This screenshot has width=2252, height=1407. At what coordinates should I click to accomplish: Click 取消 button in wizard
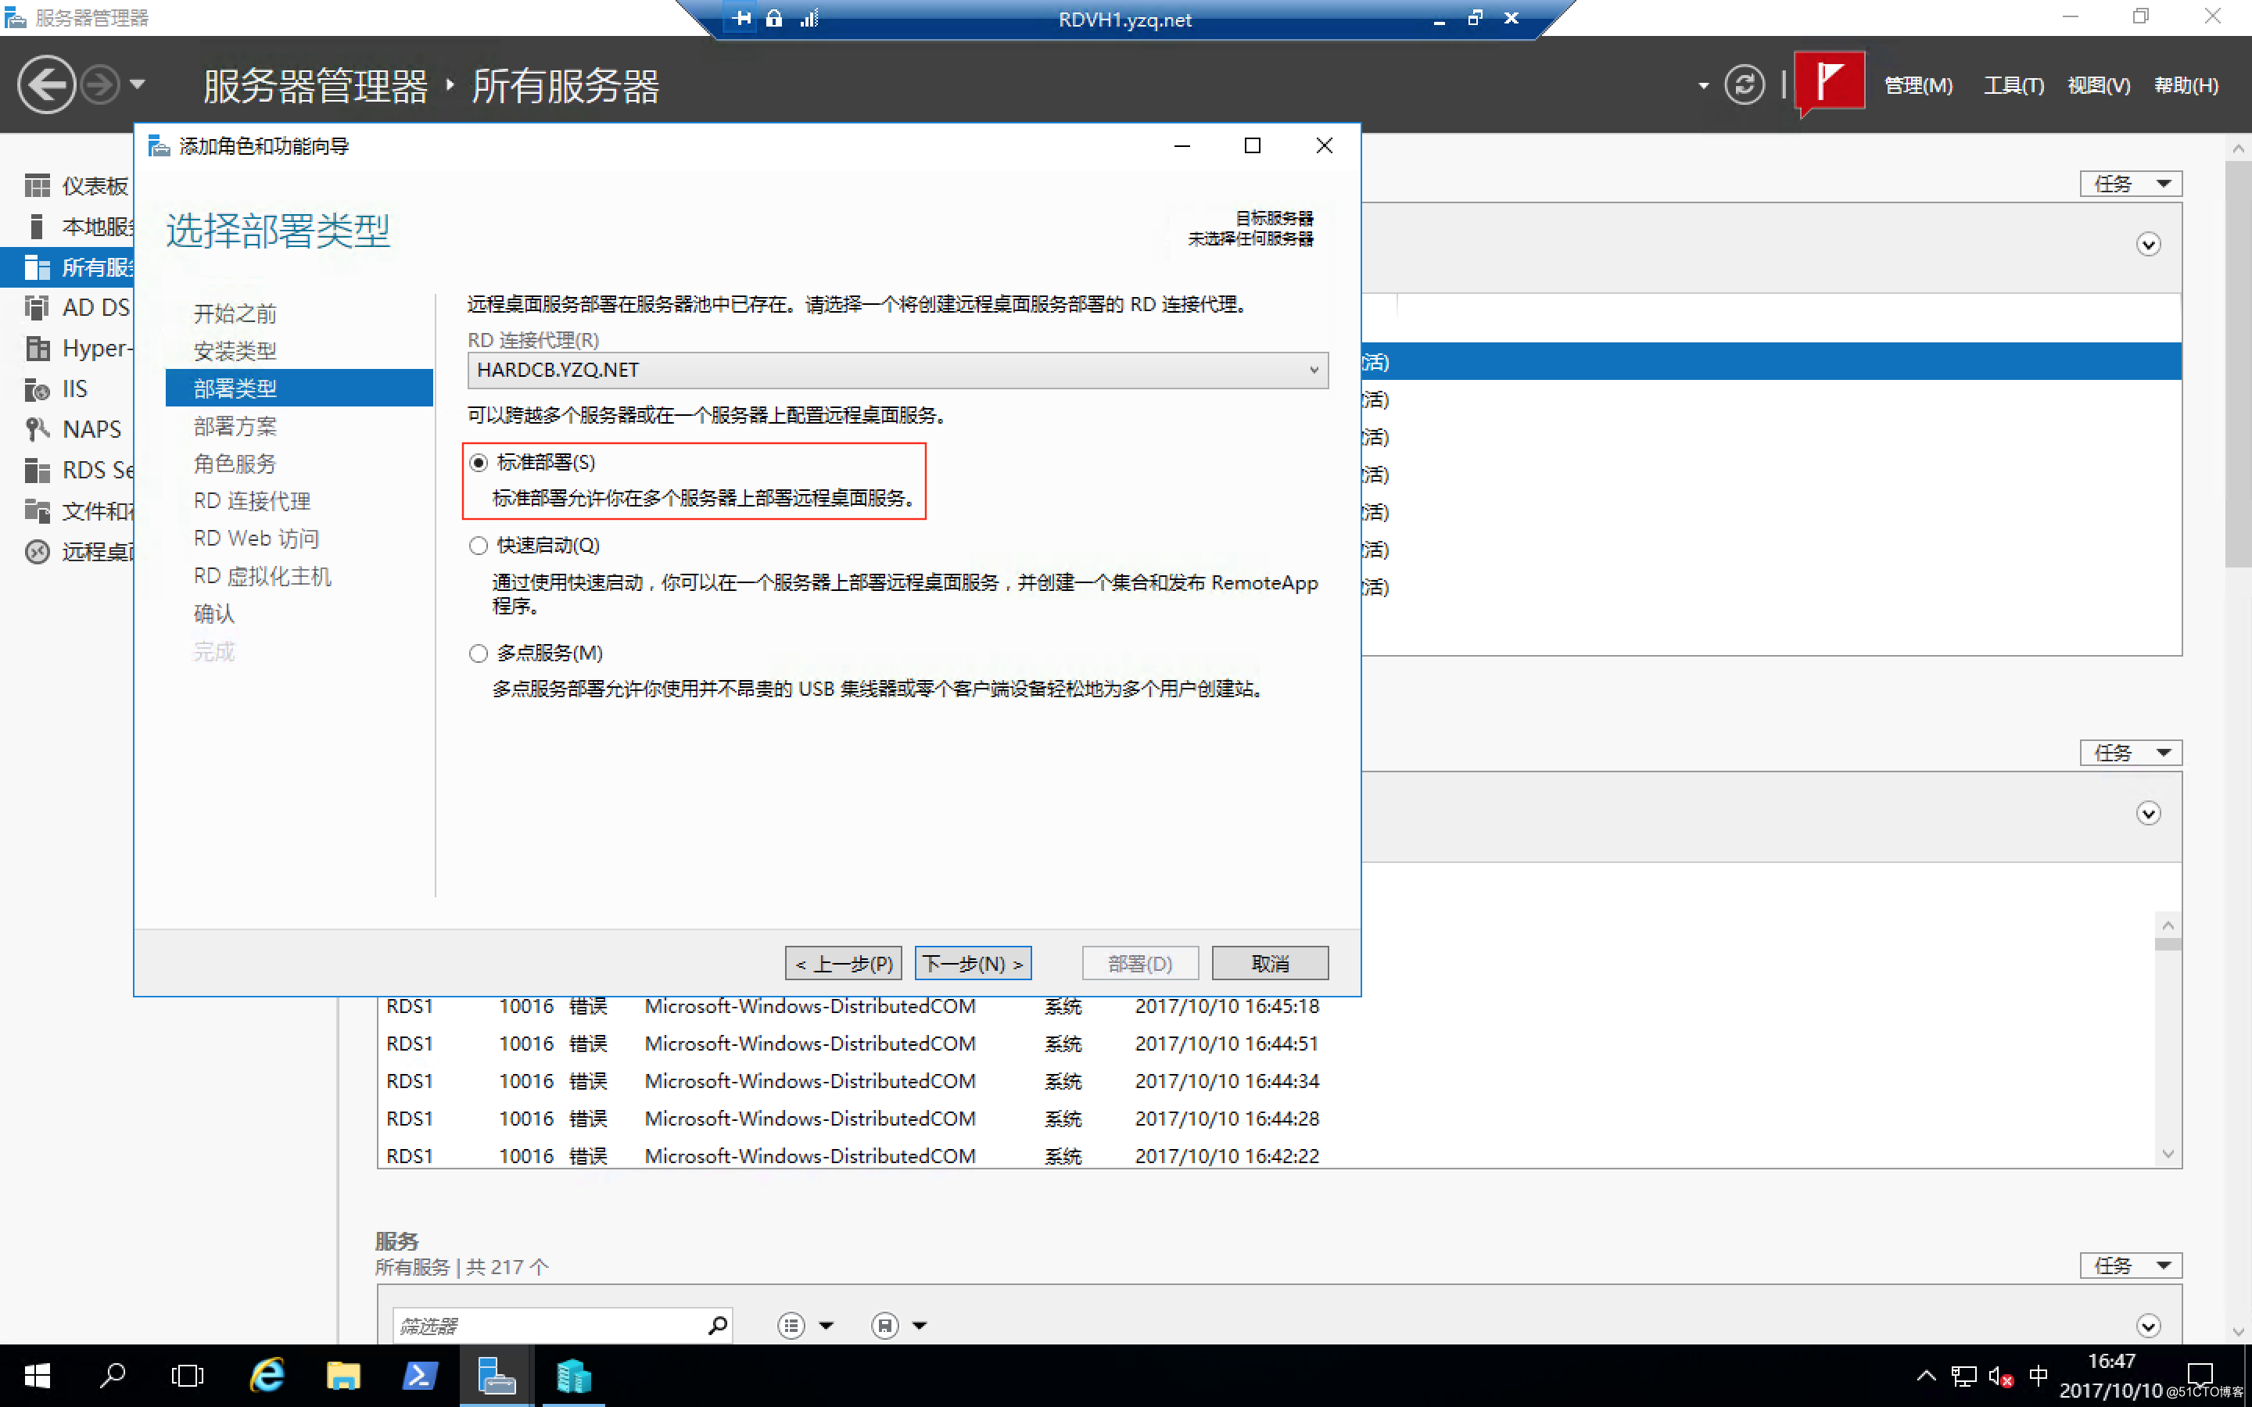pyautogui.click(x=1269, y=963)
